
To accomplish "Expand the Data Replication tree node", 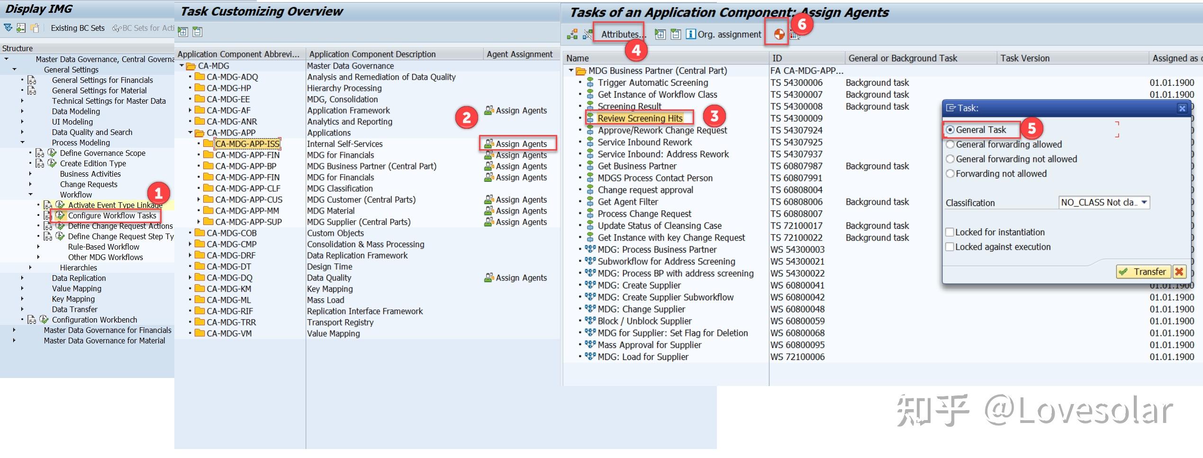I will pos(22,278).
